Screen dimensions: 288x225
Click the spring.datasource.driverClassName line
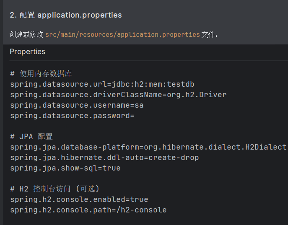[x=118, y=95]
